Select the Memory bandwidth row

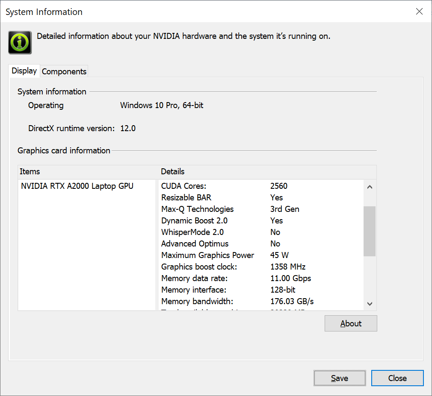pos(261,302)
